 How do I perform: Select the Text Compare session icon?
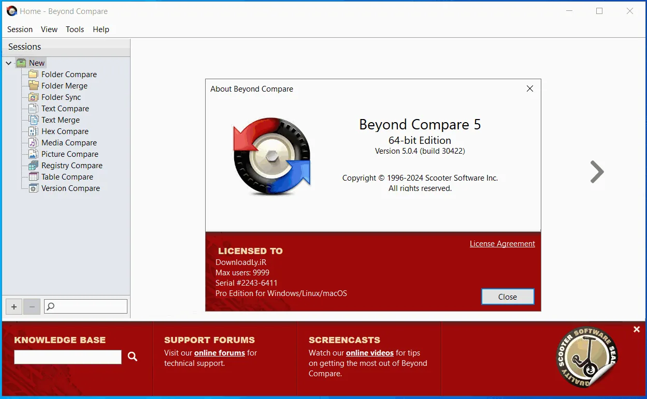(x=33, y=109)
